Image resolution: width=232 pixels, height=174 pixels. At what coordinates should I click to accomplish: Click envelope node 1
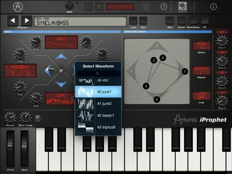click(x=185, y=72)
